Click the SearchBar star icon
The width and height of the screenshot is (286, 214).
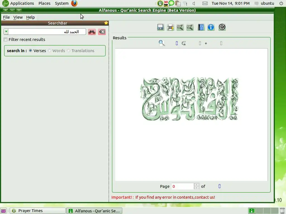click(106, 23)
